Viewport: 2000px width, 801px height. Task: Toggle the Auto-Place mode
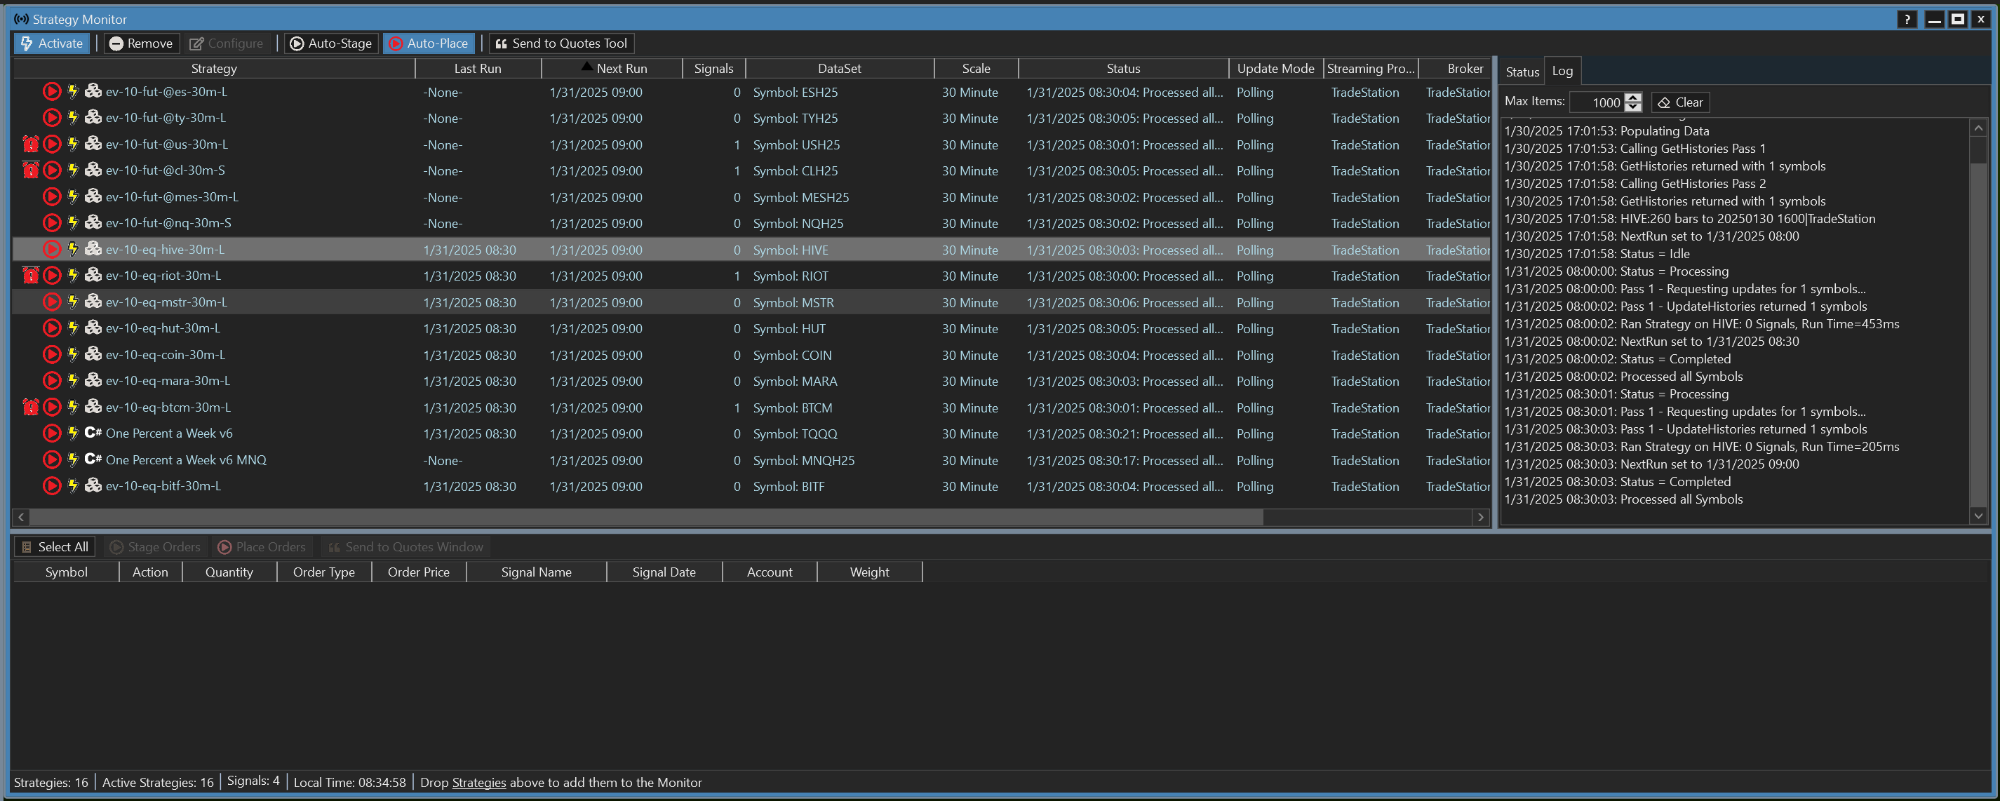tap(429, 43)
